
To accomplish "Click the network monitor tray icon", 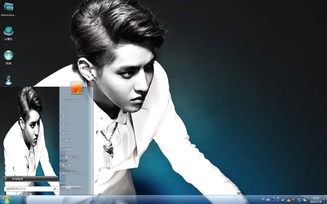I will point(299,200).
